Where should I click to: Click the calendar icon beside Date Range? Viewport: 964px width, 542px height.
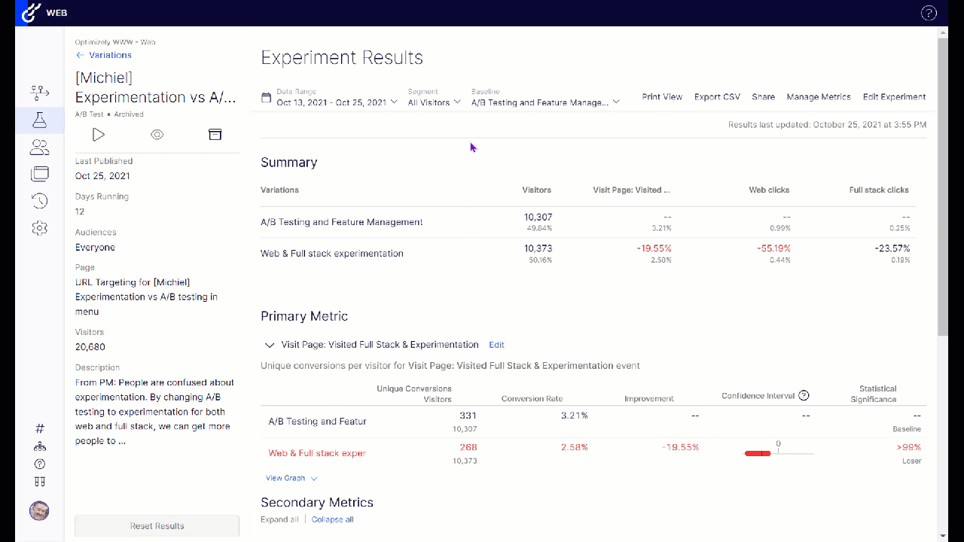pyautogui.click(x=266, y=98)
